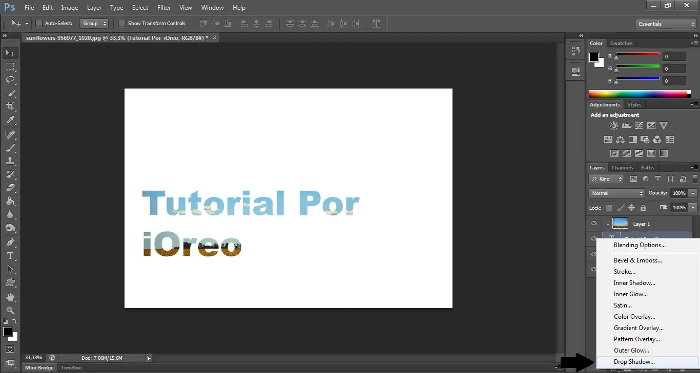The height and width of the screenshot is (373, 700).
Task: Enable Show Transform Controls checkbox
Action: pyautogui.click(x=122, y=24)
